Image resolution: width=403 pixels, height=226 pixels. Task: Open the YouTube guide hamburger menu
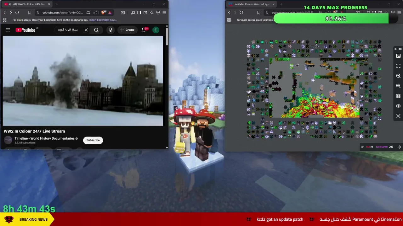click(8, 30)
